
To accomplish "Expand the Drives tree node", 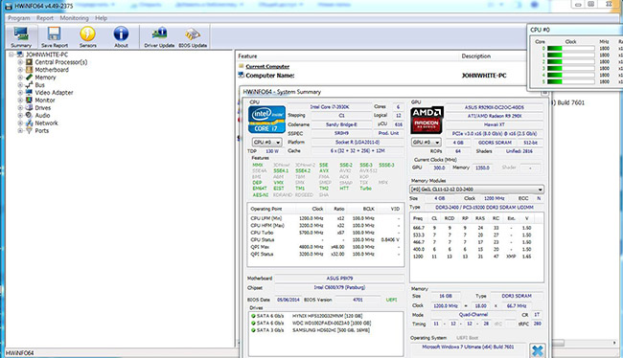I will (20, 107).
